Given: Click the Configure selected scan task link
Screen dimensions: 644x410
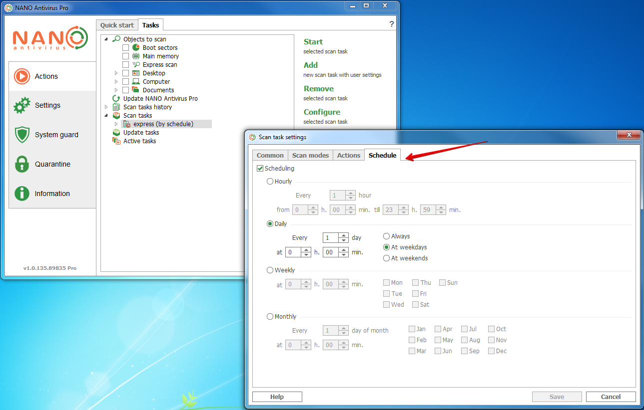Looking at the screenshot, I should tap(322, 112).
